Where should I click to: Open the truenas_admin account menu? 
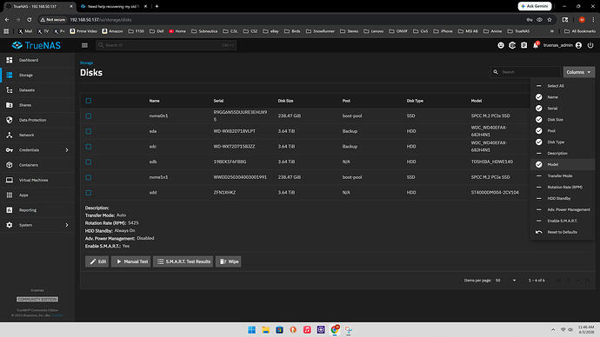(x=562, y=45)
